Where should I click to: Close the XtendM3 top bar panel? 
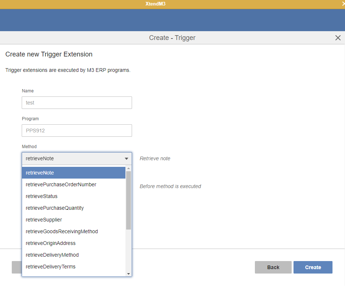tap(343, 4)
